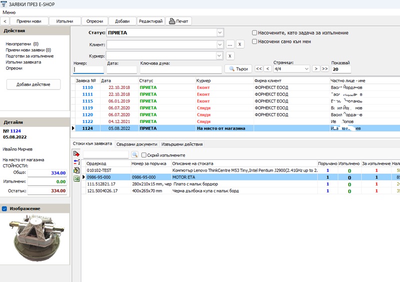Image resolution: width=400 pixels, height=282 pixels.
Task: Clear Клиент field with X button
Action: [239, 44]
